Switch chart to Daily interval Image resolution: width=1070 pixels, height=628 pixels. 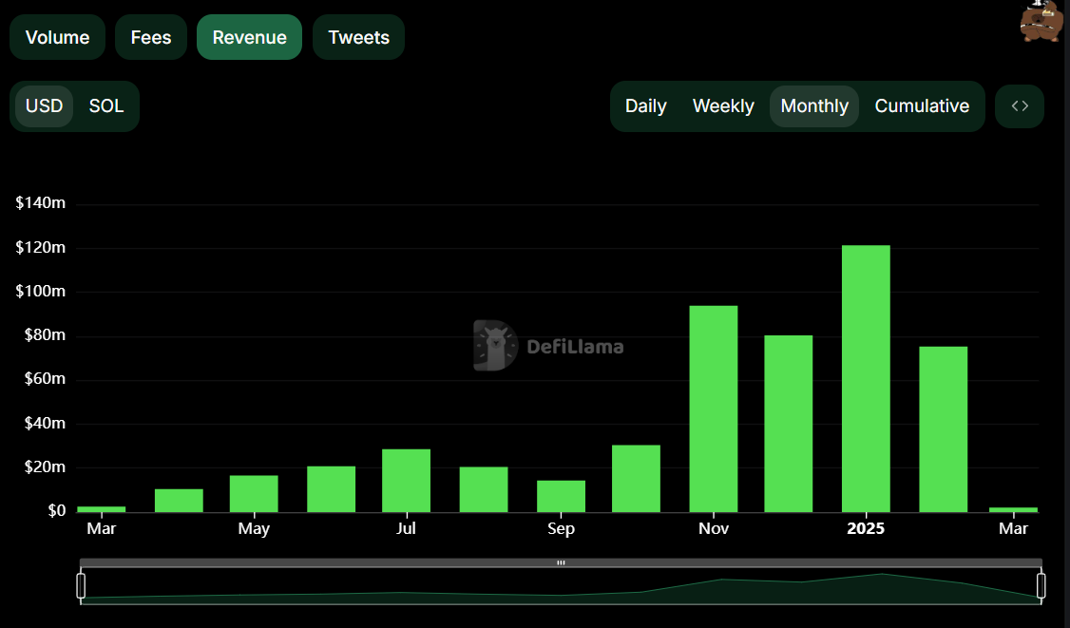click(x=645, y=106)
